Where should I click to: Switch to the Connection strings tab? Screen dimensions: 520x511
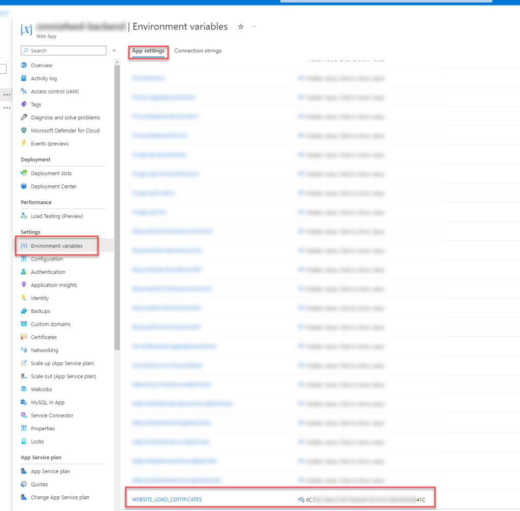[x=198, y=51]
